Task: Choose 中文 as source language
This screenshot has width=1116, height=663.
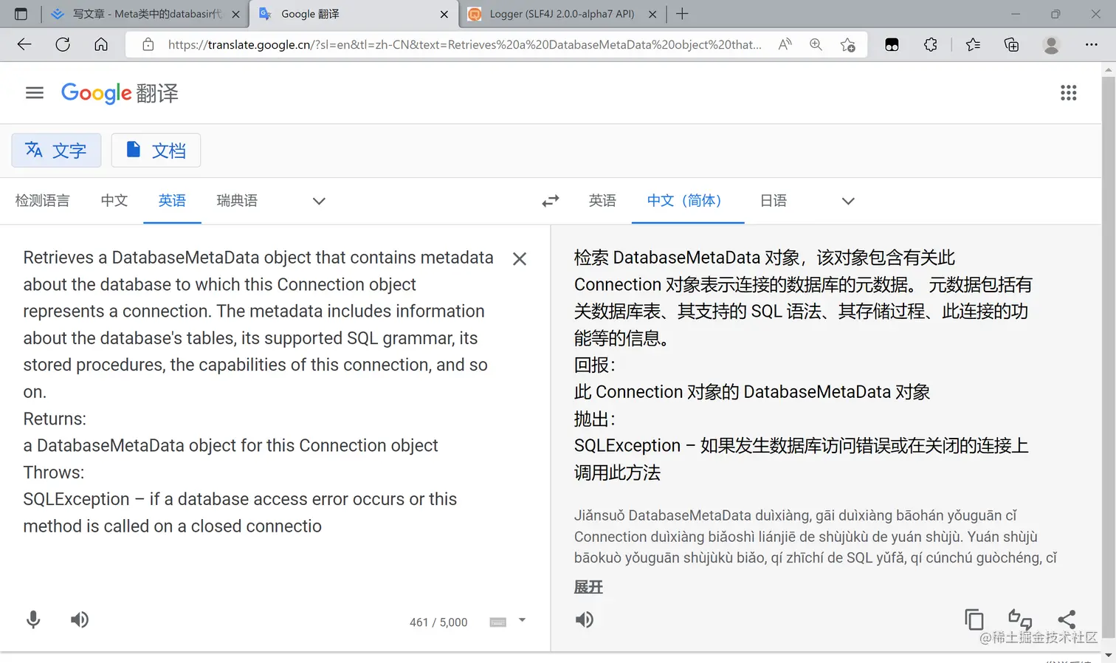Action: (114, 201)
